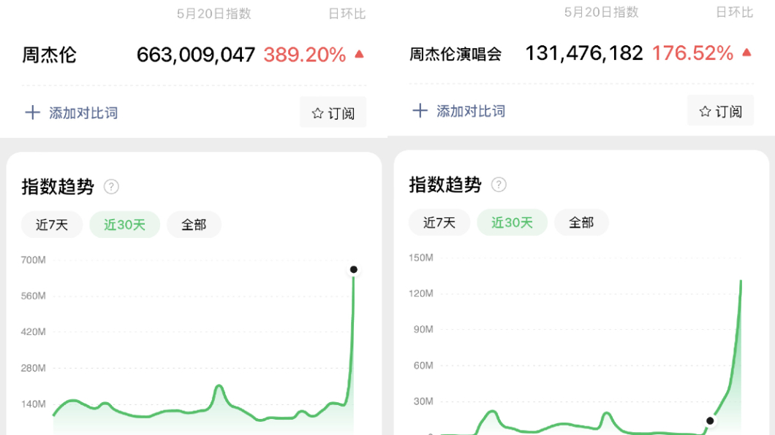Subscribe to 周杰伦演唱会 with 订阅 button
Viewport: 775px width, 435px height.
point(721,111)
